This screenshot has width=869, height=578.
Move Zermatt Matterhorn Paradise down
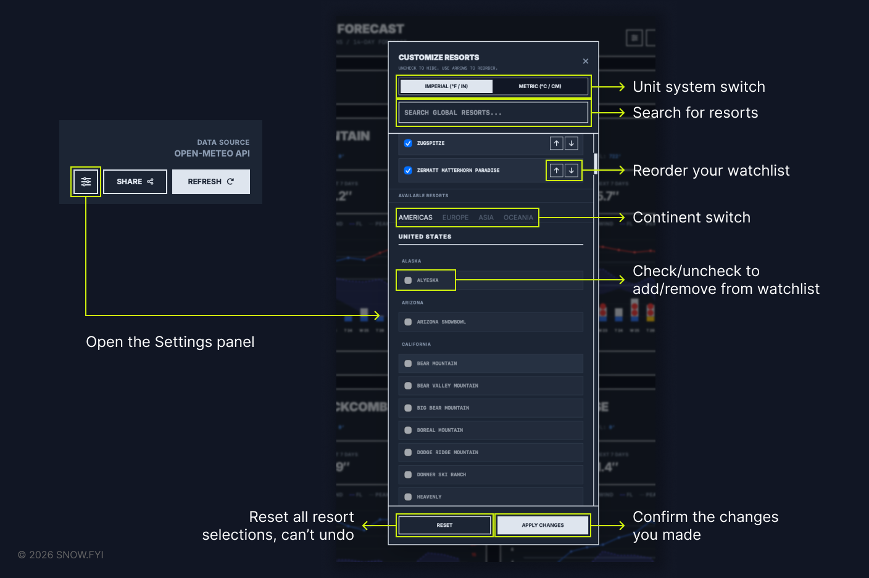click(572, 170)
